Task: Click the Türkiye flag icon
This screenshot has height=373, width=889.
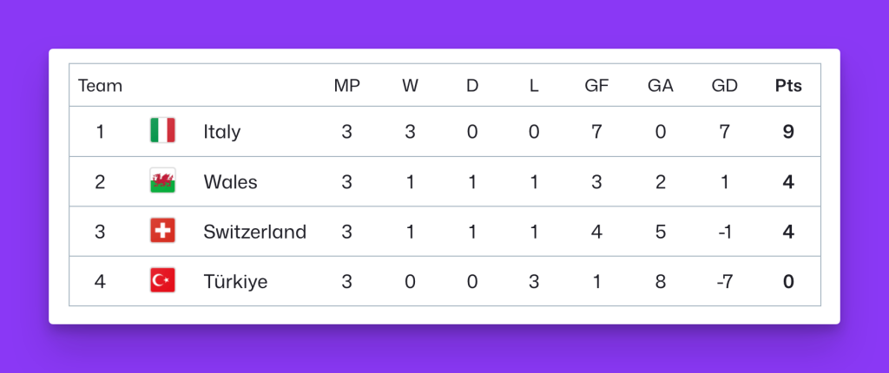Action: pyautogui.click(x=162, y=280)
